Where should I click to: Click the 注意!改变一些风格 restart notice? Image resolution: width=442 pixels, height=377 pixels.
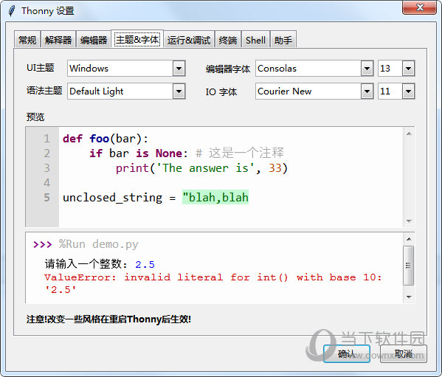pyautogui.click(x=108, y=319)
